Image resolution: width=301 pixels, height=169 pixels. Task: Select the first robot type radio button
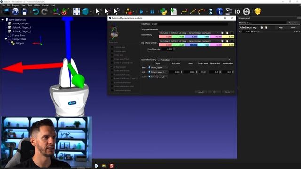click(112, 47)
